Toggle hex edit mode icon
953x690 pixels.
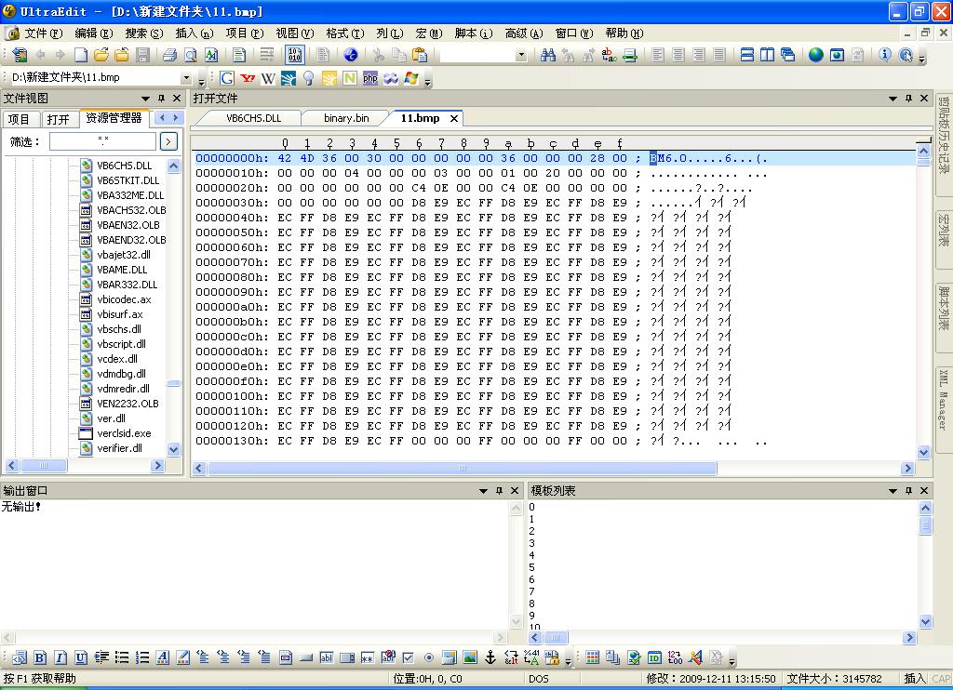point(295,55)
